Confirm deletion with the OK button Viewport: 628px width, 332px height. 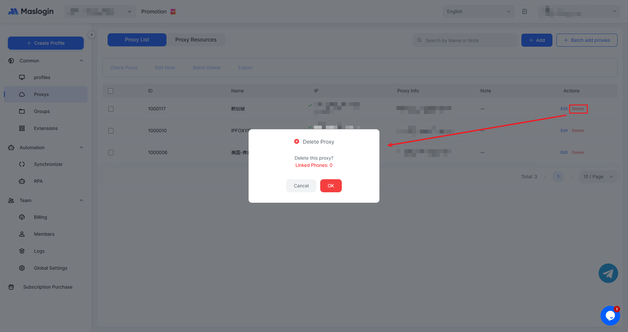[331, 186]
